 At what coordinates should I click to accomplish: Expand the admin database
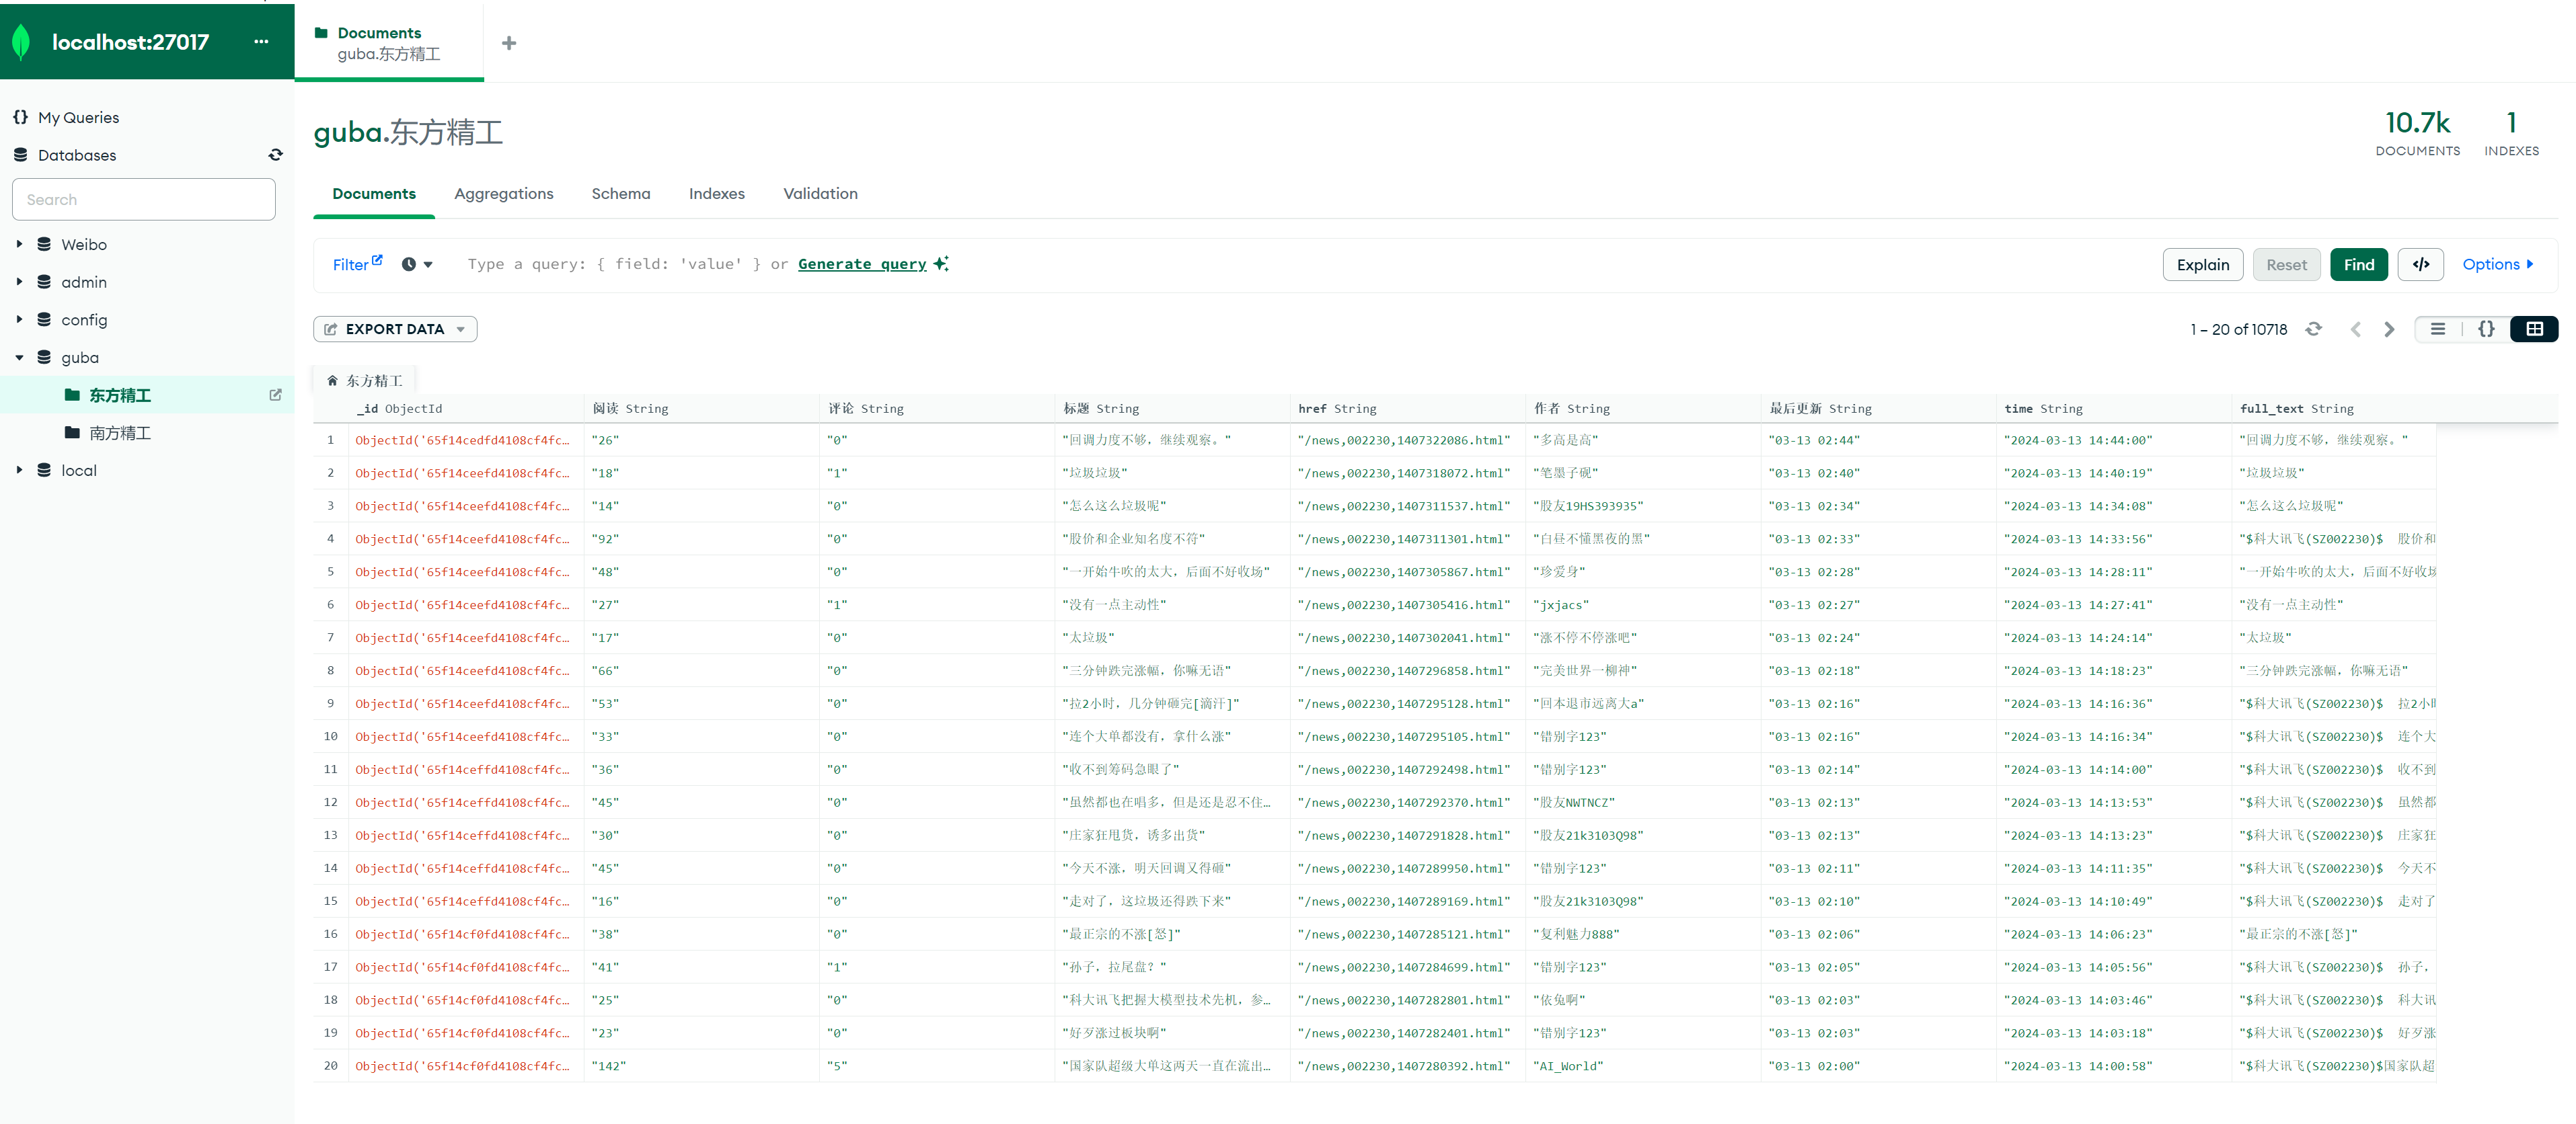pos(19,282)
